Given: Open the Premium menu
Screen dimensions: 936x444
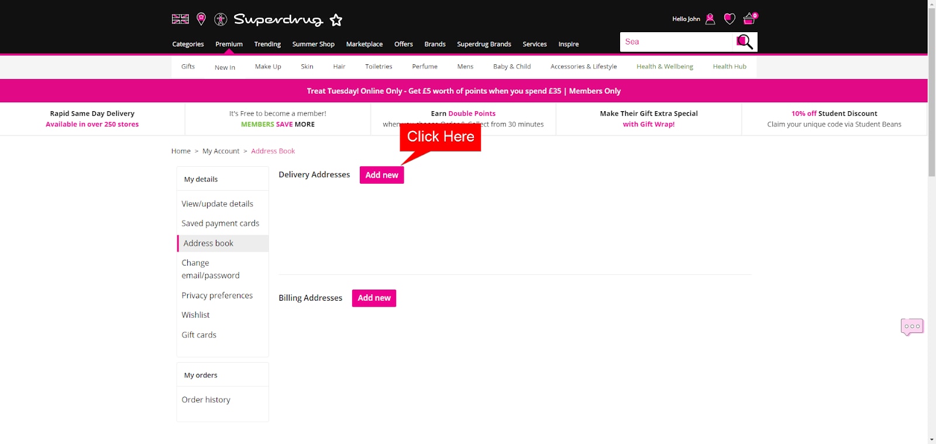Looking at the screenshot, I should [229, 44].
